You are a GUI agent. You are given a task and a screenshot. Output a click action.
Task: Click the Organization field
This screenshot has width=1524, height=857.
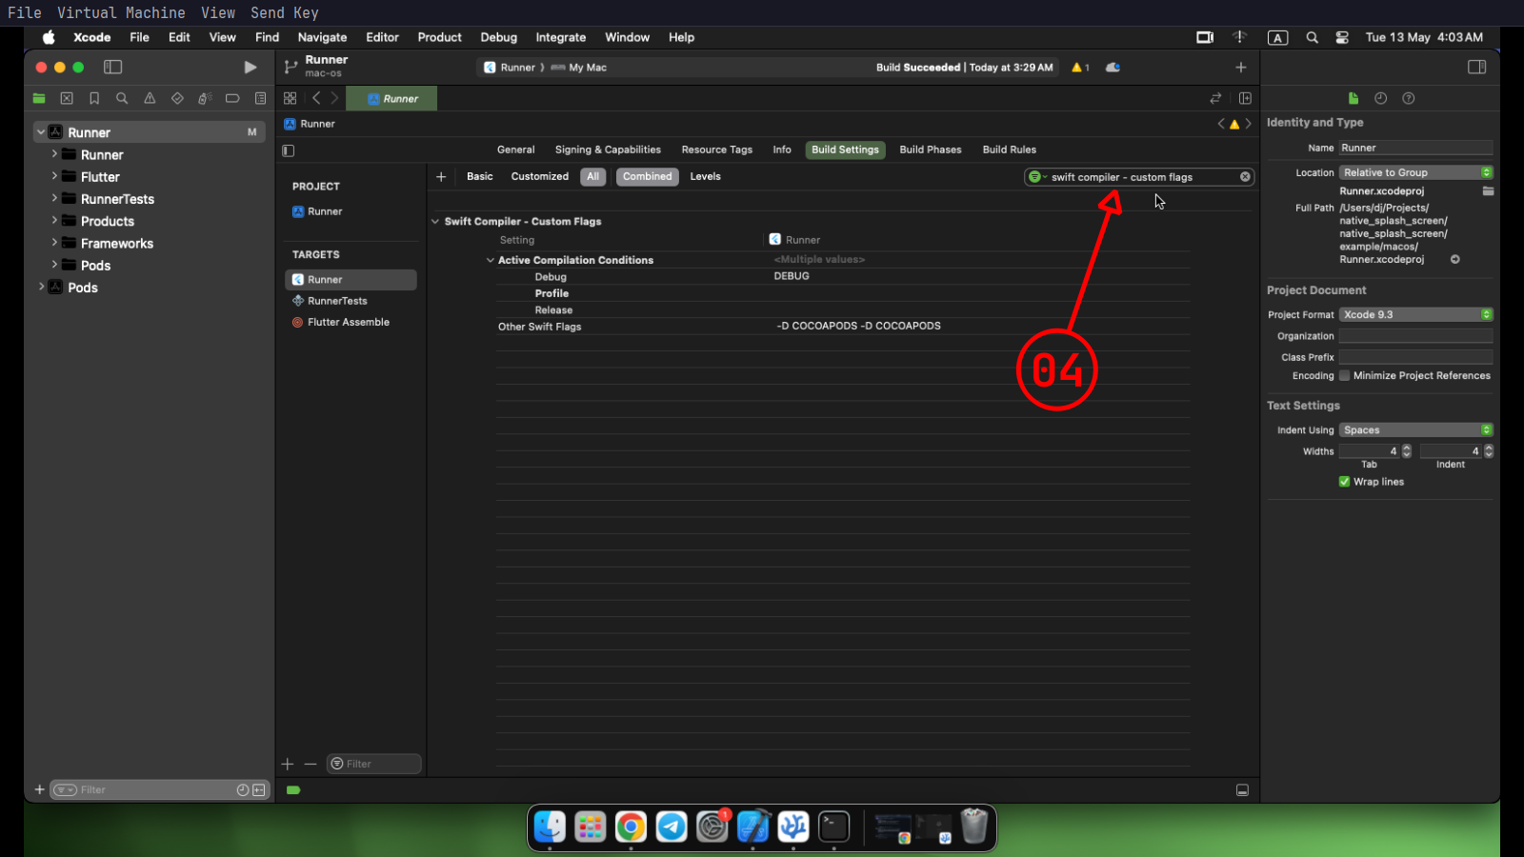coord(1415,336)
